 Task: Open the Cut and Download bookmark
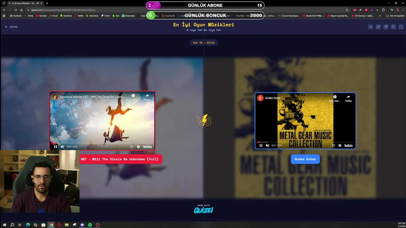(x=289, y=16)
